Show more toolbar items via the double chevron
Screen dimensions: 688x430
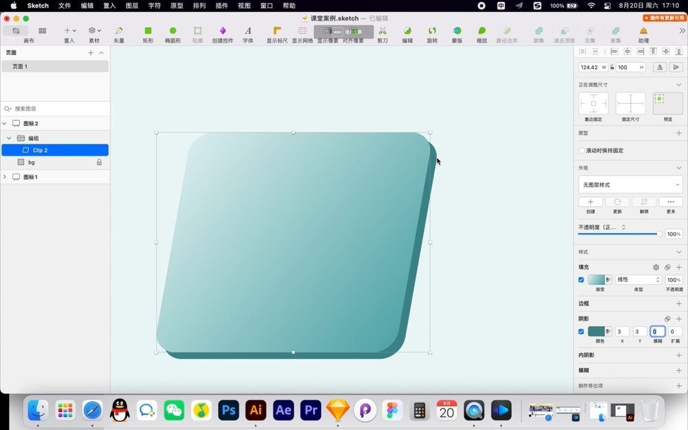coord(682,31)
